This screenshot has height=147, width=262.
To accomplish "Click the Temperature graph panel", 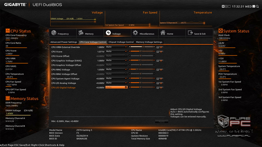I will (x=186, y=18).
